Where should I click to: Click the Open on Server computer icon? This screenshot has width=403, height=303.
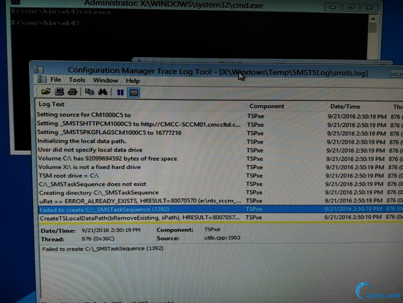pos(59,92)
